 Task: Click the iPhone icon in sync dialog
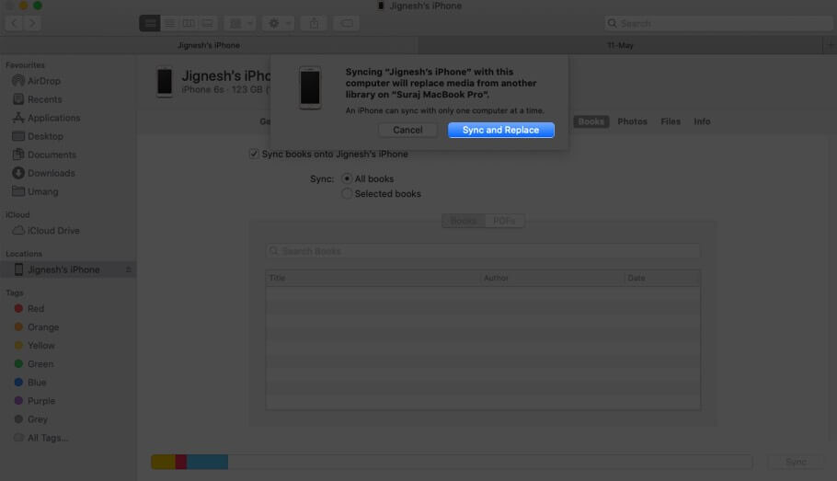310,87
